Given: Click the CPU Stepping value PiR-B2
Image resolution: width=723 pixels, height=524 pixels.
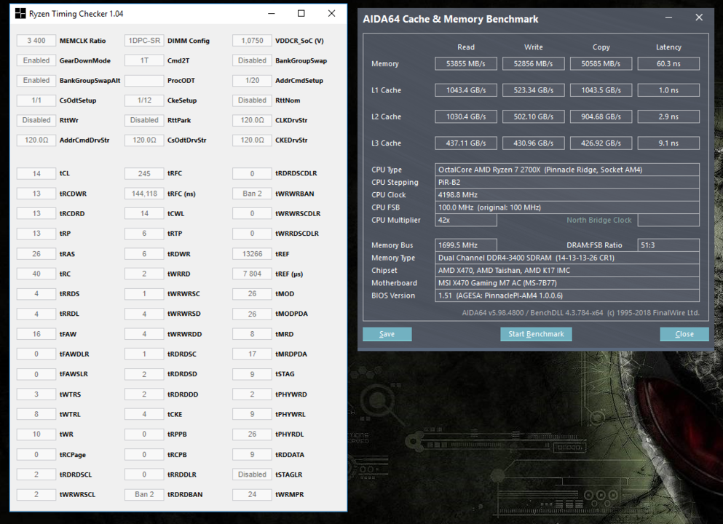Looking at the screenshot, I should [x=567, y=182].
